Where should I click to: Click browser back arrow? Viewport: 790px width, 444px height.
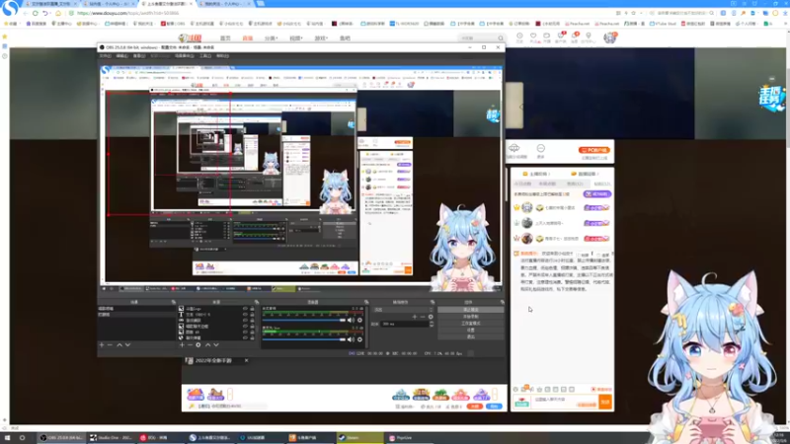pos(26,13)
